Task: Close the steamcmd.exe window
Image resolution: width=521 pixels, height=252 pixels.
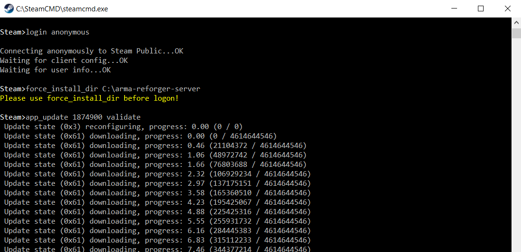Action: coord(507,9)
